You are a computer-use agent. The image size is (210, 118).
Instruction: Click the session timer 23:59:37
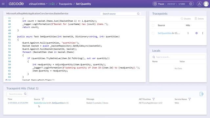[x=171, y=4]
